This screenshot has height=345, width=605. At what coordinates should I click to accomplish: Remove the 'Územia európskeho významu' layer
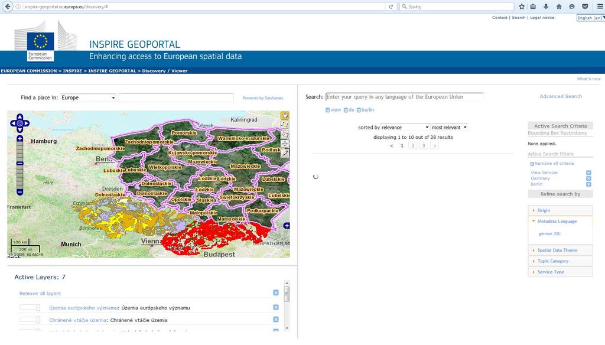pos(276,307)
